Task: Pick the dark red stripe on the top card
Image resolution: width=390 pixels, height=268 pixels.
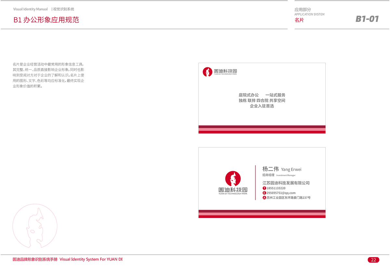Action: [x=262, y=127]
